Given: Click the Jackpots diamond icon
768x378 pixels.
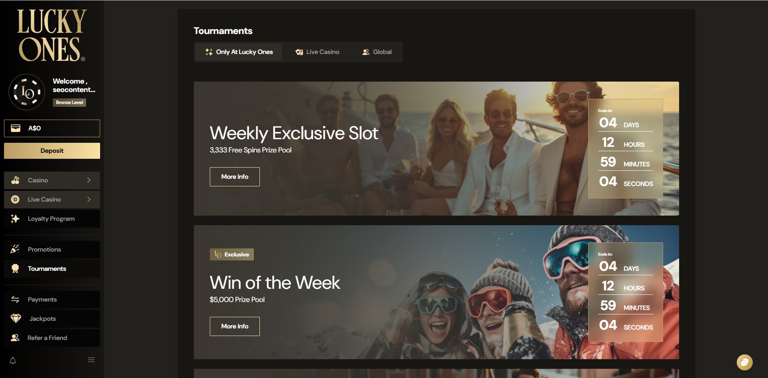Looking at the screenshot, I should [16, 318].
